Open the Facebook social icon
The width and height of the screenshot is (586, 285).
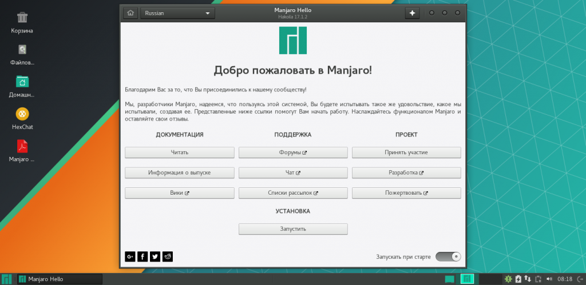[142, 256]
